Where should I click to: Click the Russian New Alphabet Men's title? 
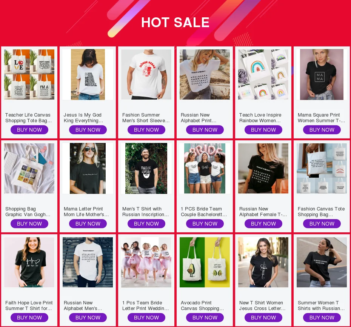click(83, 306)
